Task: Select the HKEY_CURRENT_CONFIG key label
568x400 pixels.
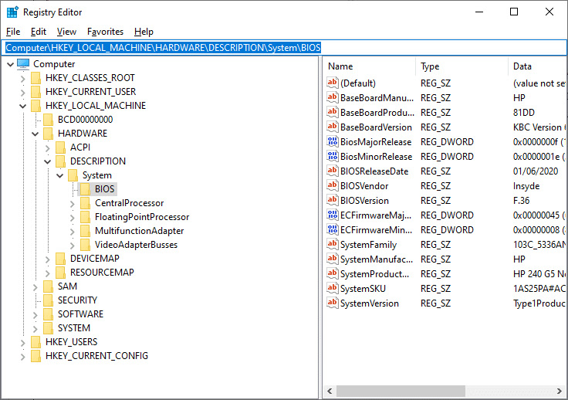Action: pos(96,356)
